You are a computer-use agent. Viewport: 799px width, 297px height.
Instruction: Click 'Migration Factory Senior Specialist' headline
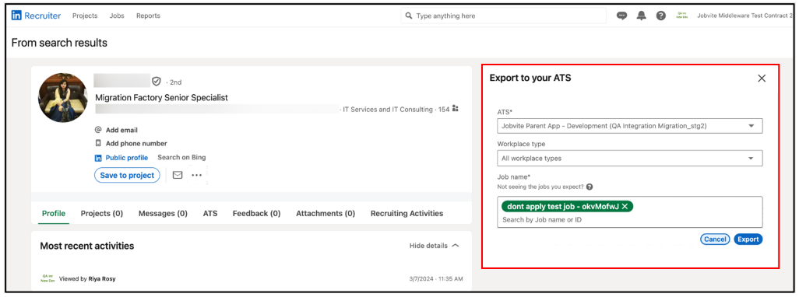pos(161,97)
